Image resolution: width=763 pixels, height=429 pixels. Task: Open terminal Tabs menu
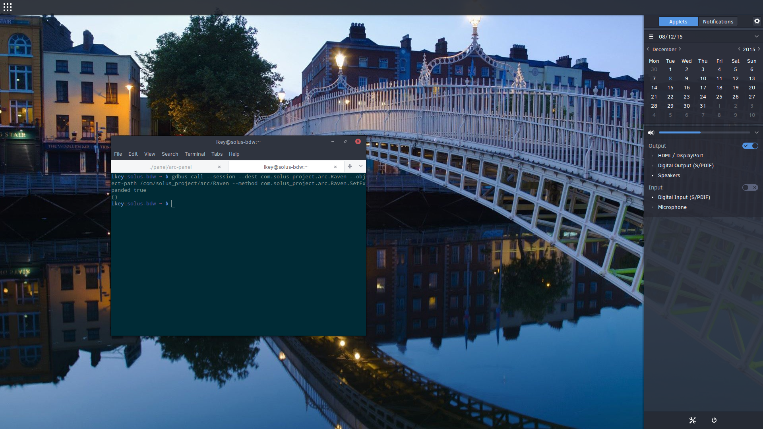[x=217, y=154]
